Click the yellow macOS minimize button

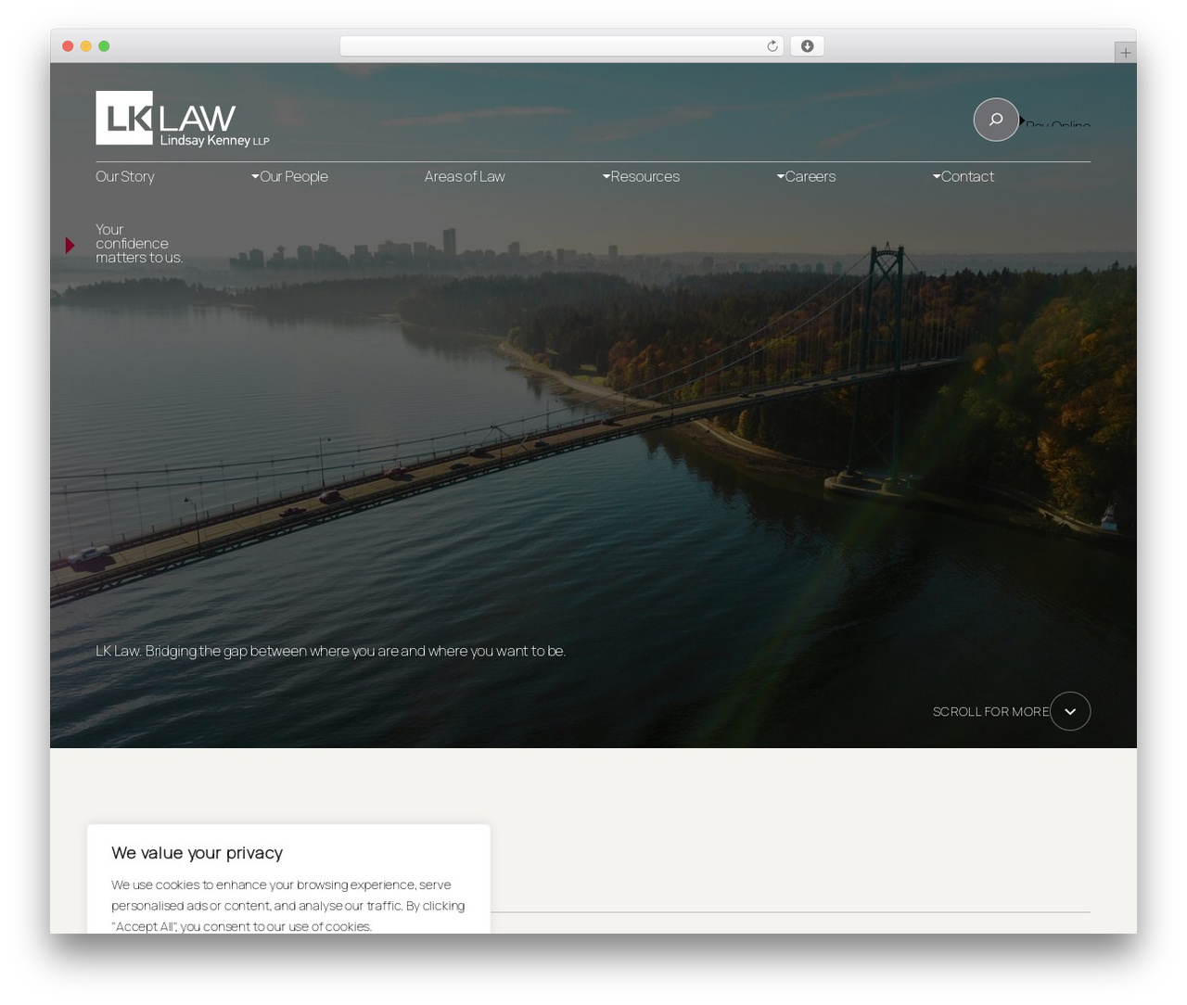[85, 46]
